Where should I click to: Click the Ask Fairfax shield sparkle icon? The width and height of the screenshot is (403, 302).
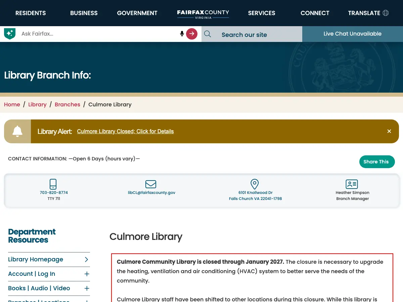coord(10,34)
